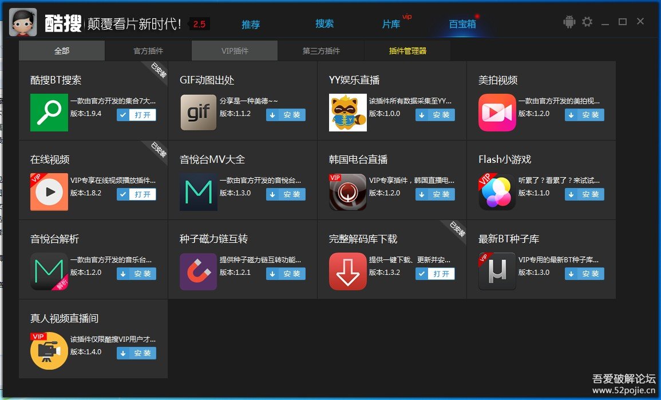The height and width of the screenshot is (400, 661).
Task: Open the 插件管理器 tab
Action: [x=406, y=50]
